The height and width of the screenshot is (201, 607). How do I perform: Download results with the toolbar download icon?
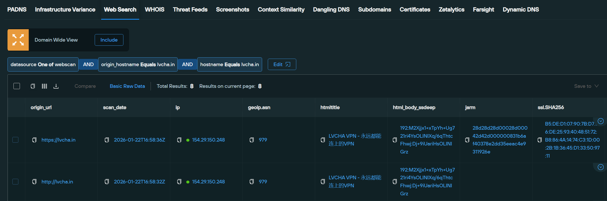(x=56, y=86)
